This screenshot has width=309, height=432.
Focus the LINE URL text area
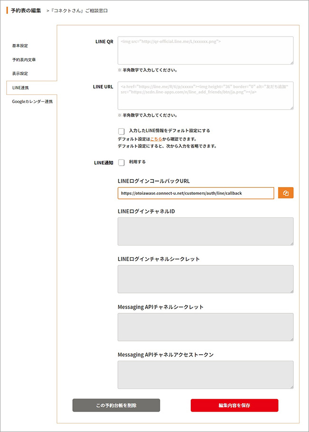click(x=205, y=96)
